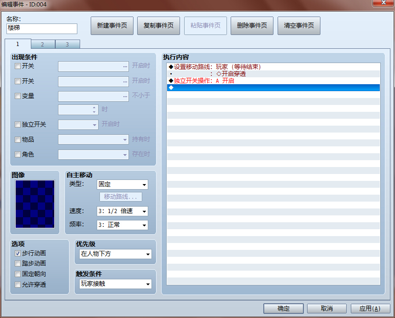The image size is (395, 318).
Task: Switch to event page tab 2
Action: pos(43,44)
